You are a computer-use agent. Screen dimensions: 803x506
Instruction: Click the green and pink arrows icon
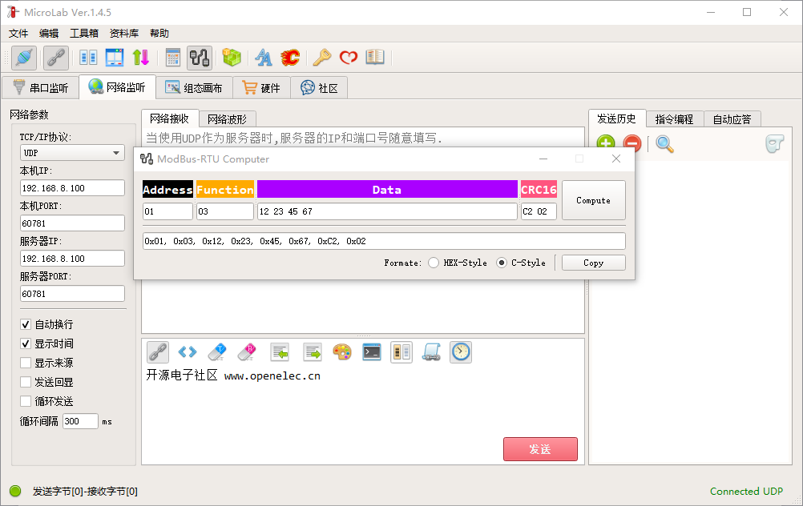tap(141, 58)
